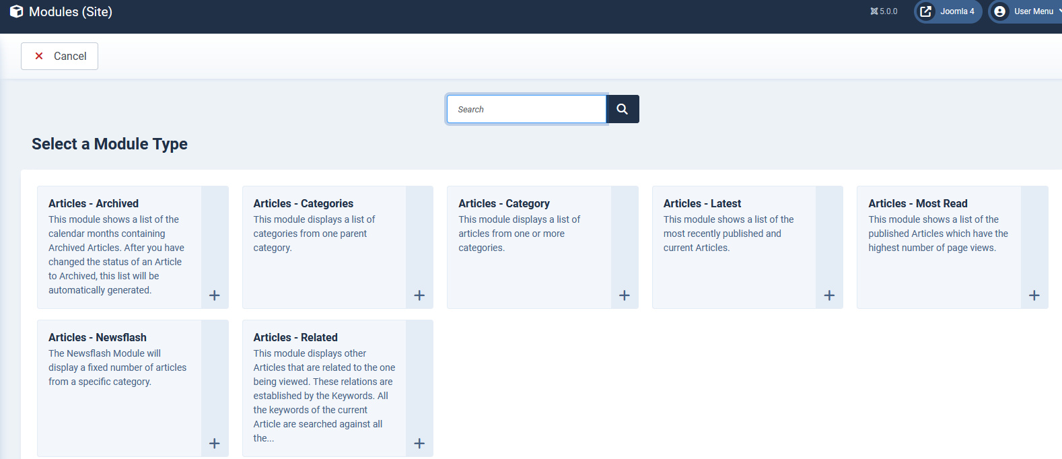Screen dimensions: 1062x459
Task: Select the Articles - Latest module description
Action: tap(728, 234)
